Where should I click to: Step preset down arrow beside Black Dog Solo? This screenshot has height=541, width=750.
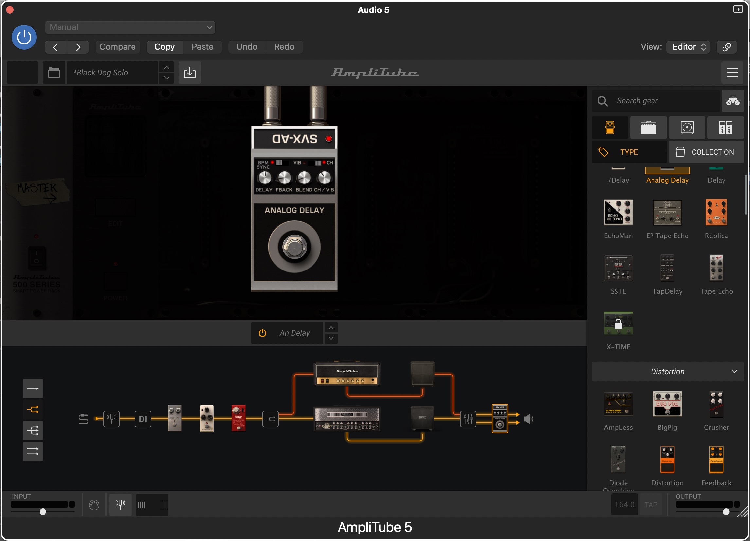(x=167, y=78)
